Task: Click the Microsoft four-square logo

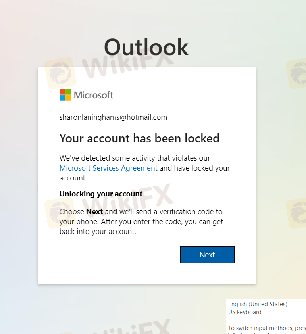Action: (65, 95)
